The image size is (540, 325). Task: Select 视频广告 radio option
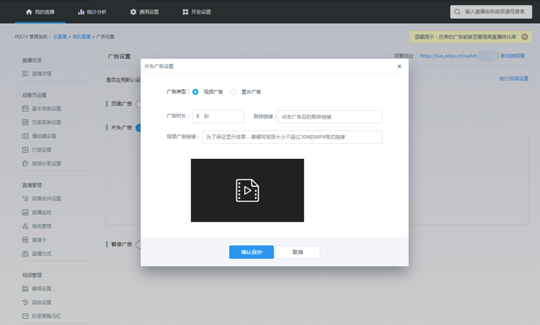pyautogui.click(x=195, y=92)
